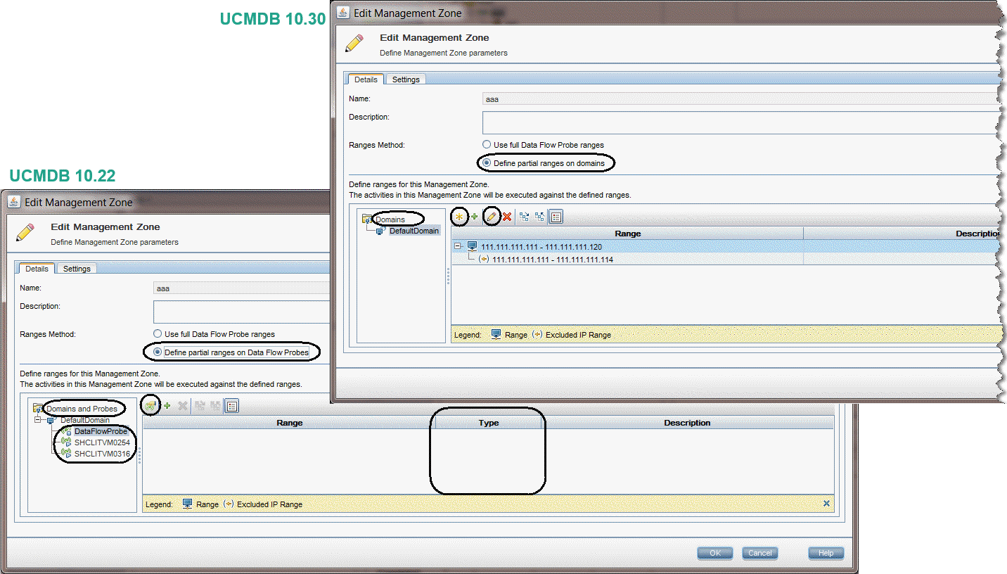Click the Expand All icon in 10.30 toolbar

[525, 217]
